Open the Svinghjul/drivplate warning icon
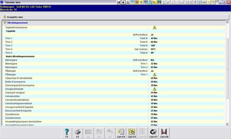Viewport: 231px width, 139px height. click(x=154, y=89)
